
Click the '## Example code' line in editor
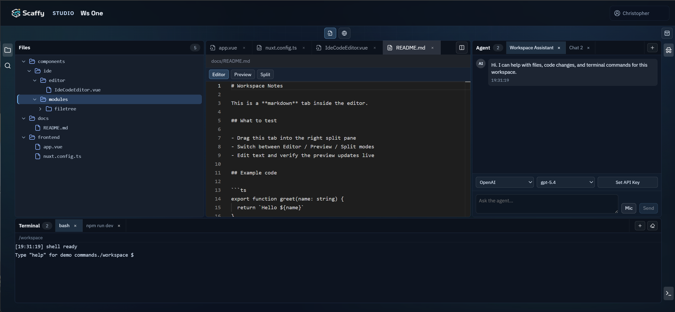tap(254, 173)
